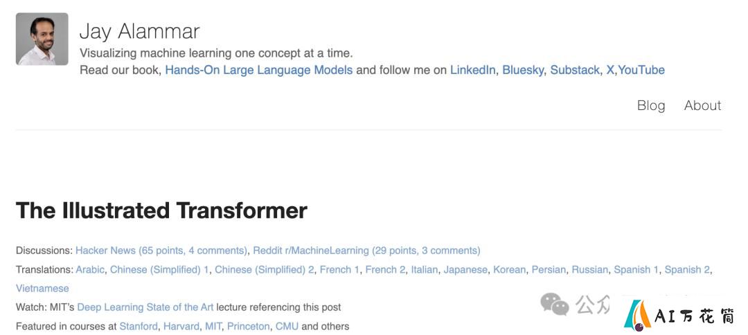Click Jay Alammar's profile photo
748x335 pixels.
[x=42, y=39]
